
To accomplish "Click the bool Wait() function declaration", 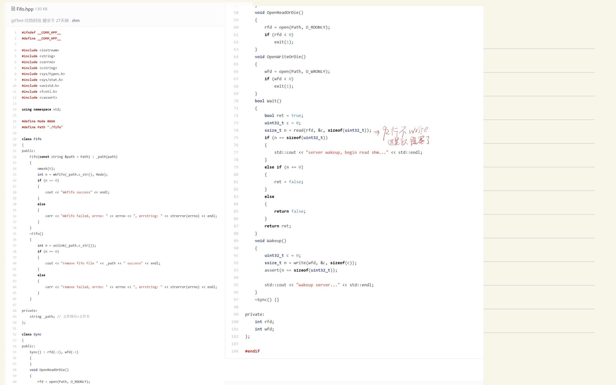I will pyautogui.click(x=268, y=101).
